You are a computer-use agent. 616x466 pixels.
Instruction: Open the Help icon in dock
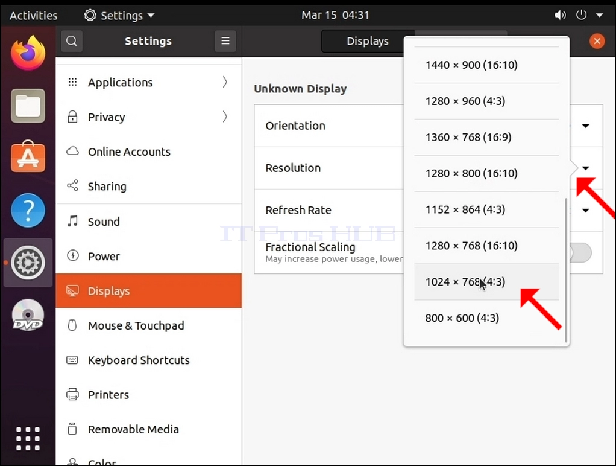click(28, 210)
